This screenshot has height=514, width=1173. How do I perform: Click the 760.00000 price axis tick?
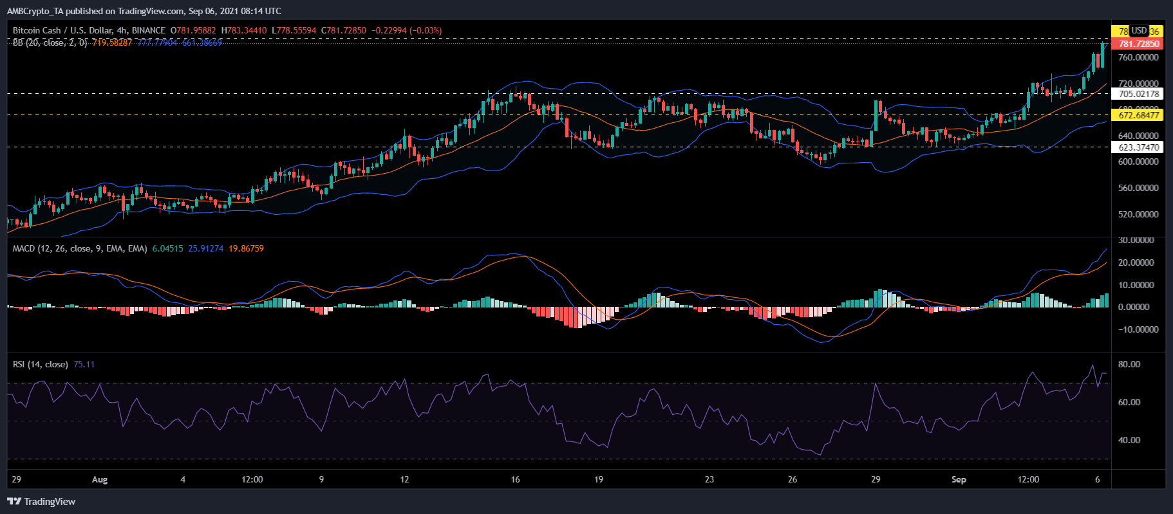pyautogui.click(x=1138, y=57)
